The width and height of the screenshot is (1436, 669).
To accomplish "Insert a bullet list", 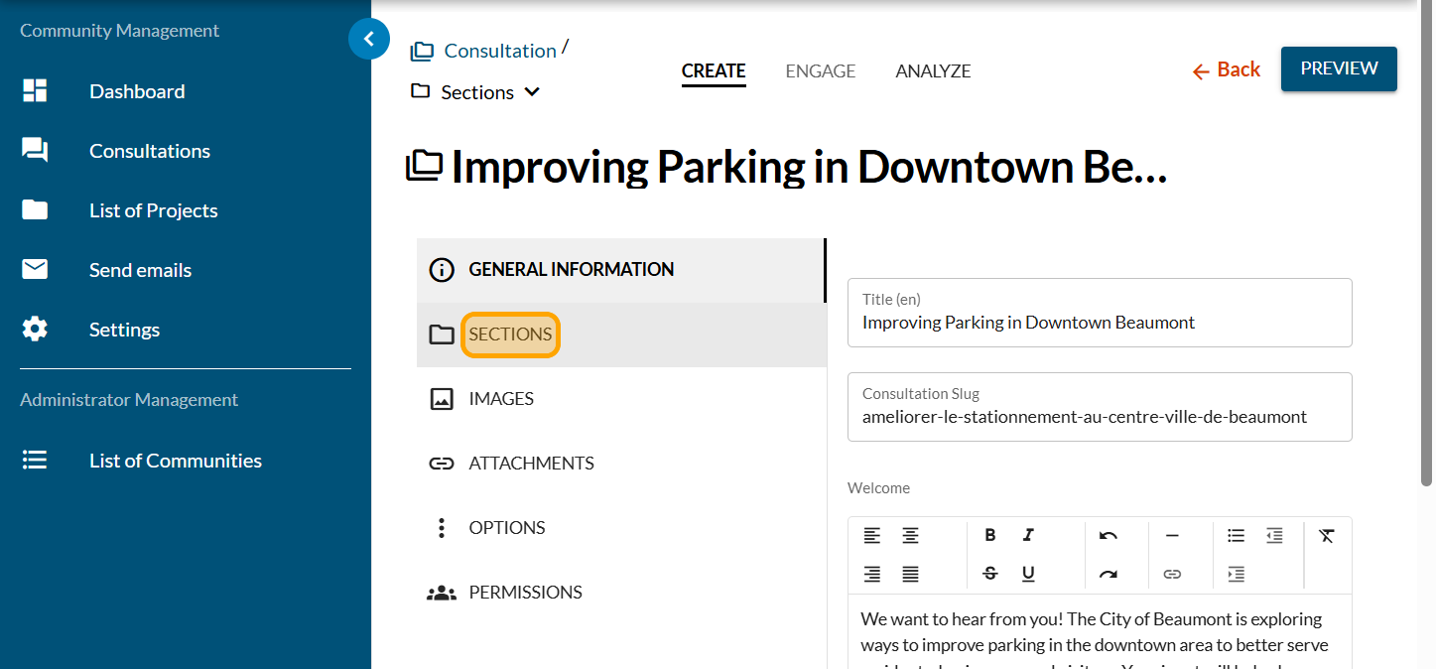I will point(1236,536).
